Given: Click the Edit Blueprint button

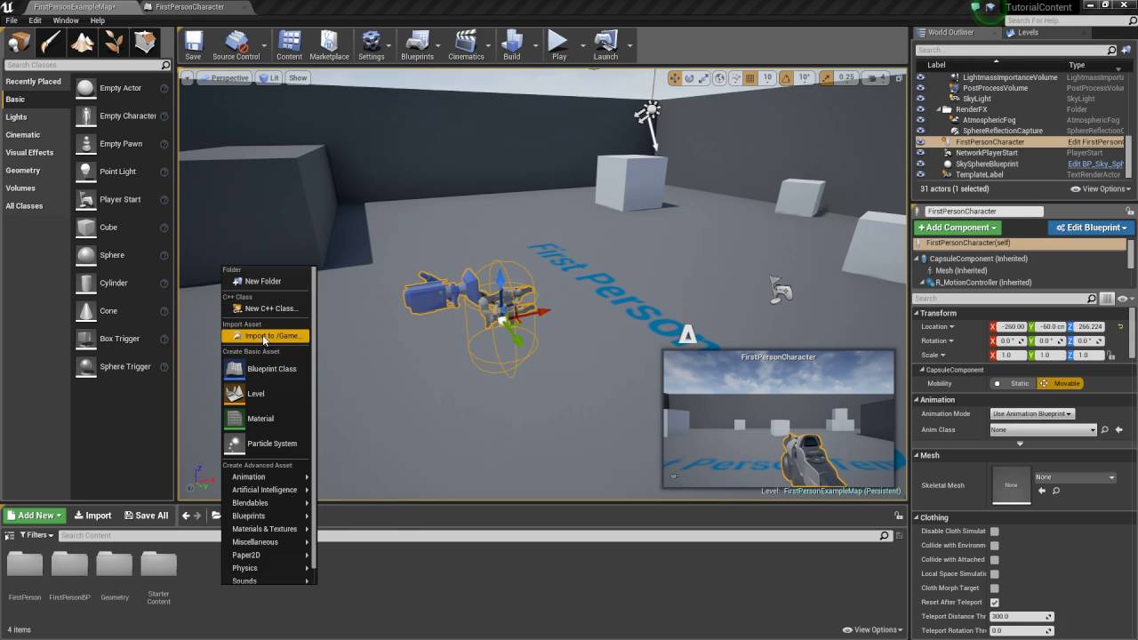Looking at the screenshot, I should 1089,228.
